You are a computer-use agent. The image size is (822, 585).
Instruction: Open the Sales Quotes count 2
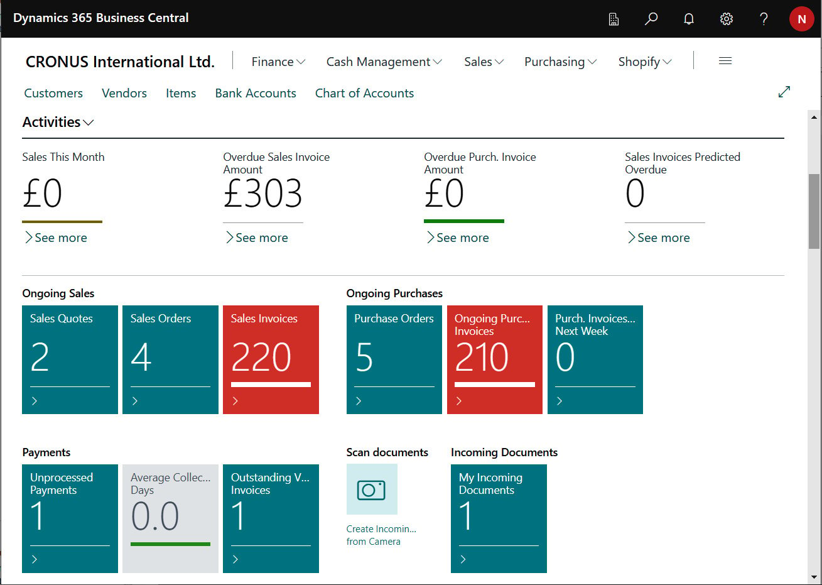tap(40, 357)
